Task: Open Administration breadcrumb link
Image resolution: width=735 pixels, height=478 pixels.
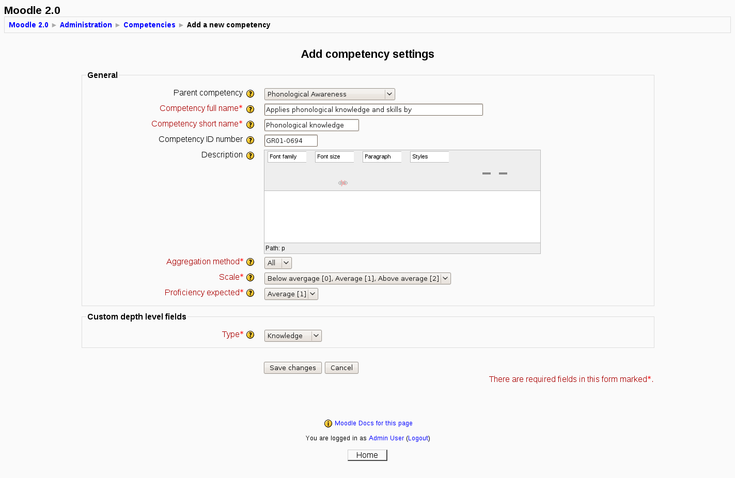Action: pyautogui.click(x=86, y=25)
